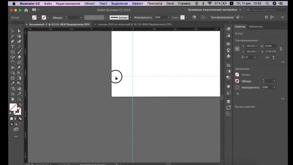Open the Asset Export panel icon
293x165 pixels.
pyautogui.click(x=228, y=108)
